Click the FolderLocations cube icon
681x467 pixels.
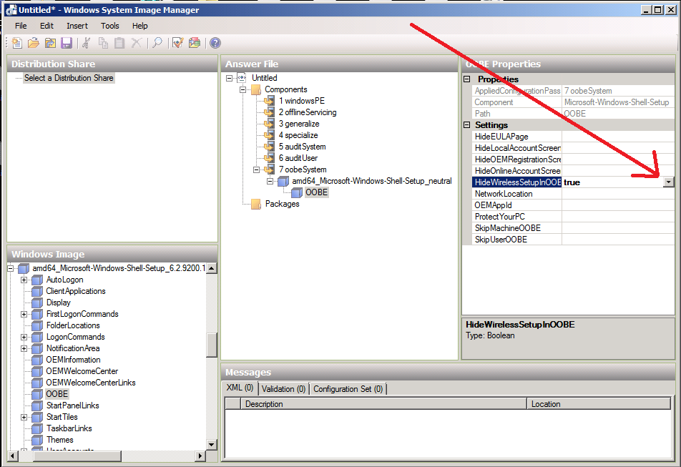(x=37, y=326)
